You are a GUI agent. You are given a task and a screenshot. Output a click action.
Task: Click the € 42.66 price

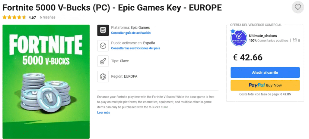pyautogui.click(x=248, y=57)
